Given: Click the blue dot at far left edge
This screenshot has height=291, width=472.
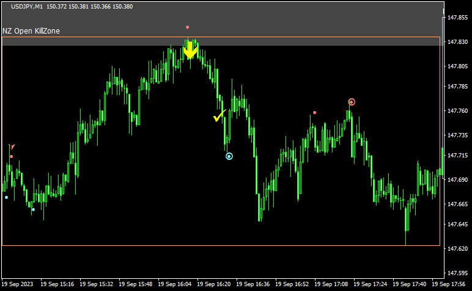Looking at the screenshot, I should click(x=7, y=197).
